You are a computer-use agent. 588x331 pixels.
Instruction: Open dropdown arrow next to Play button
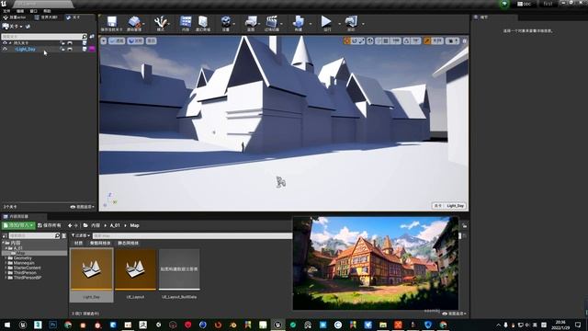(339, 24)
